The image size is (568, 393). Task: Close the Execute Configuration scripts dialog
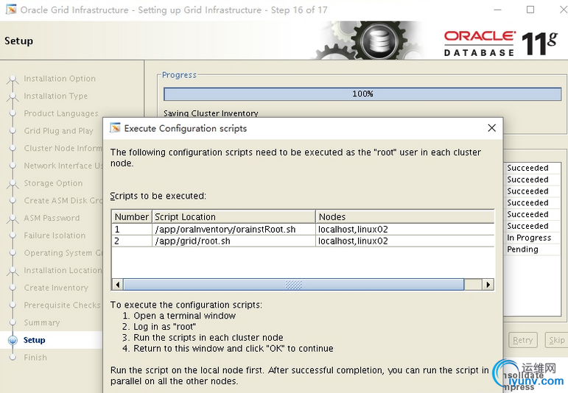tap(491, 128)
